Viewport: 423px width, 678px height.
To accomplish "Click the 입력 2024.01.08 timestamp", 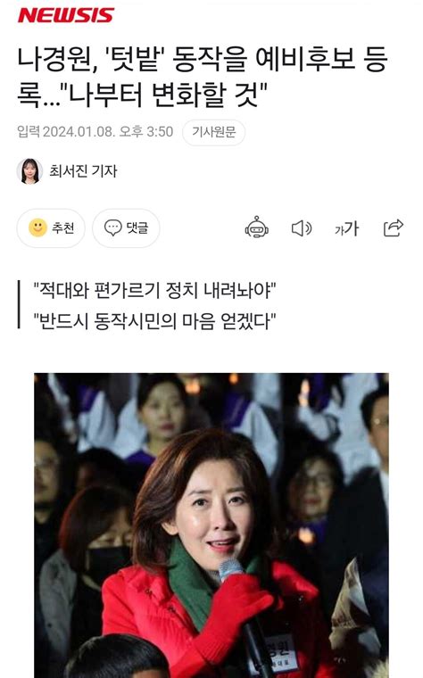I will pyautogui.click(x=95, y=131).
